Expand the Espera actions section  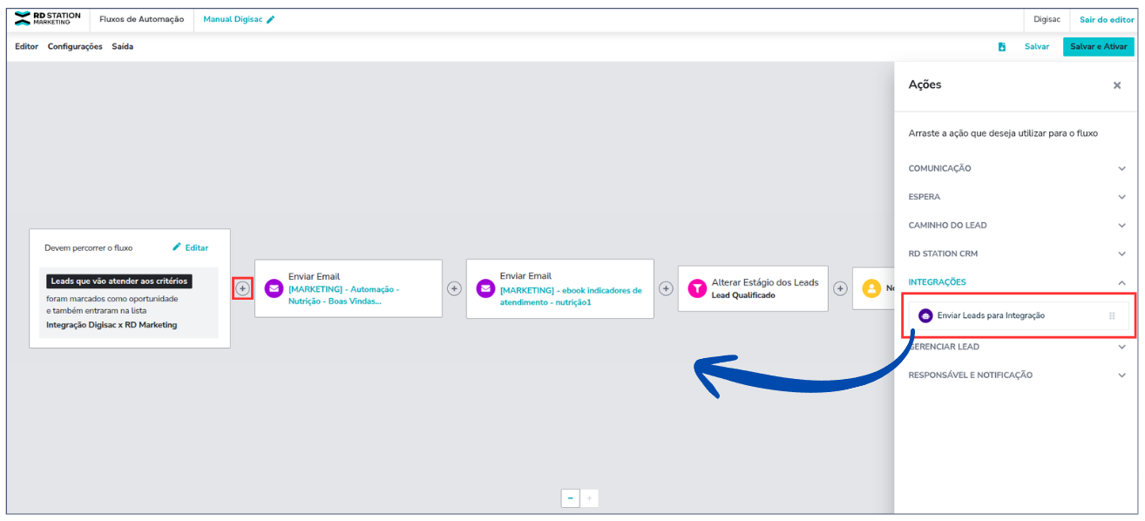click(1121, 197)
